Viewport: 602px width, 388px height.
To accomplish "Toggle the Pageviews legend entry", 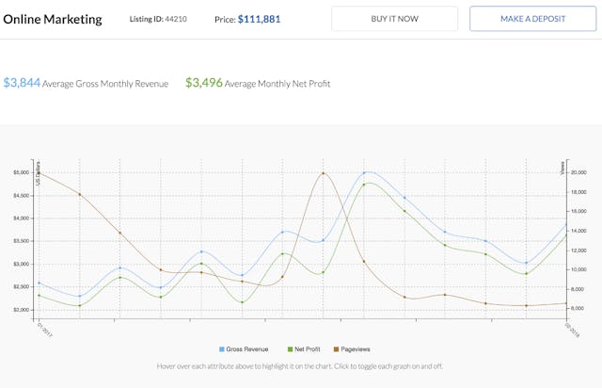I will (x=352, y=349).
